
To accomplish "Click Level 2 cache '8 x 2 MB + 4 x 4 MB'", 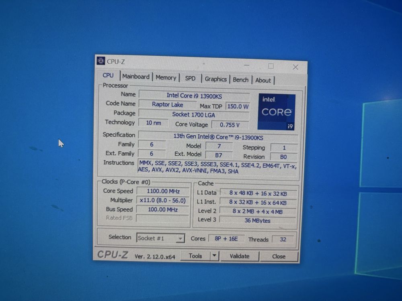I will (x=257, y=212).
